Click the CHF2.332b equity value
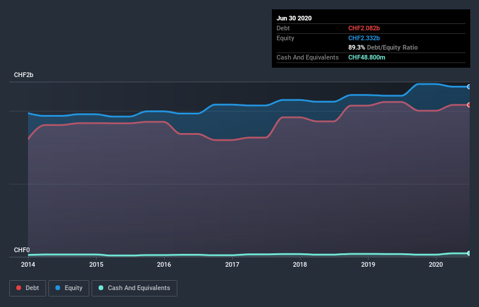Viewport: 479px width, 307px height. point(364,38)
